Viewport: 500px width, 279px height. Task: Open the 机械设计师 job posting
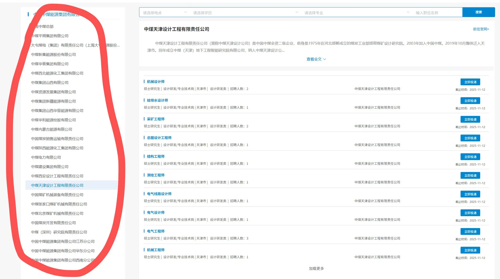click(155, 81)
